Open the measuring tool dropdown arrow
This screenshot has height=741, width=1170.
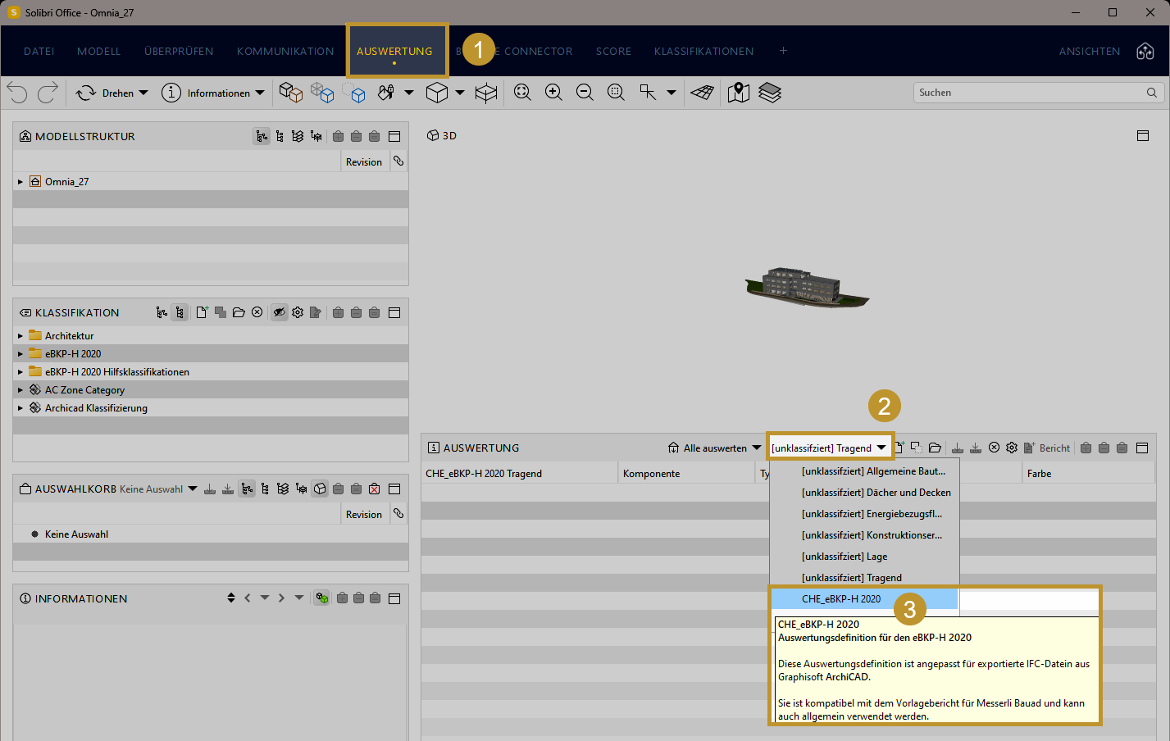671,93
